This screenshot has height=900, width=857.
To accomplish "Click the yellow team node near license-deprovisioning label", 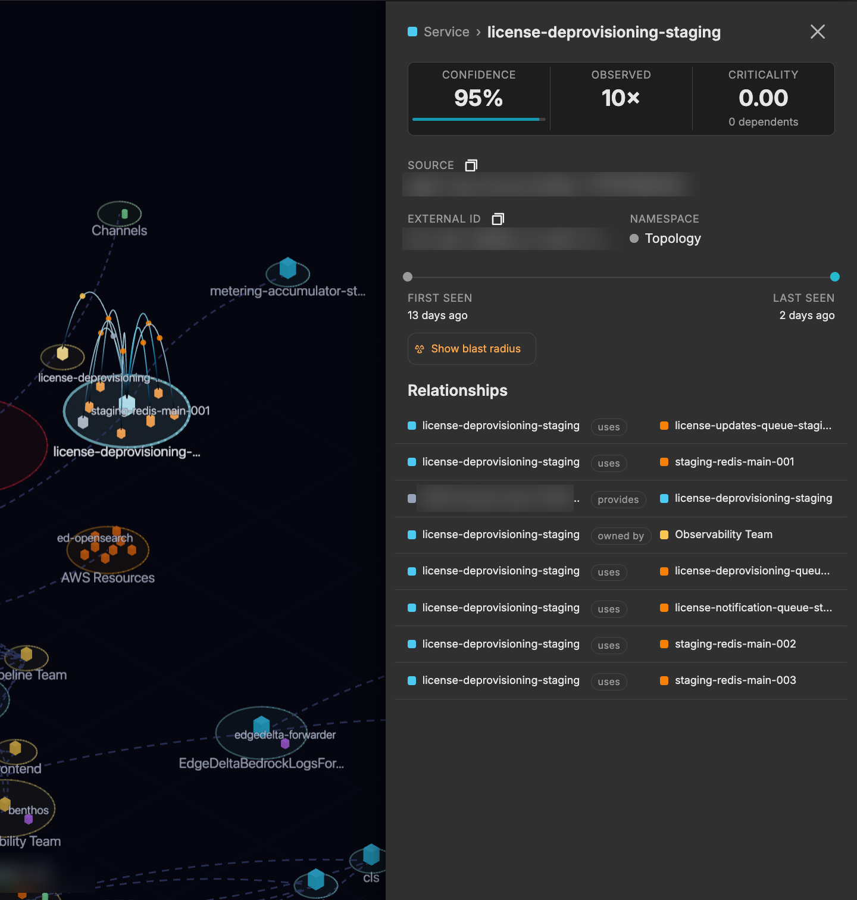I will pyautogui.click(x=62, y=354).
